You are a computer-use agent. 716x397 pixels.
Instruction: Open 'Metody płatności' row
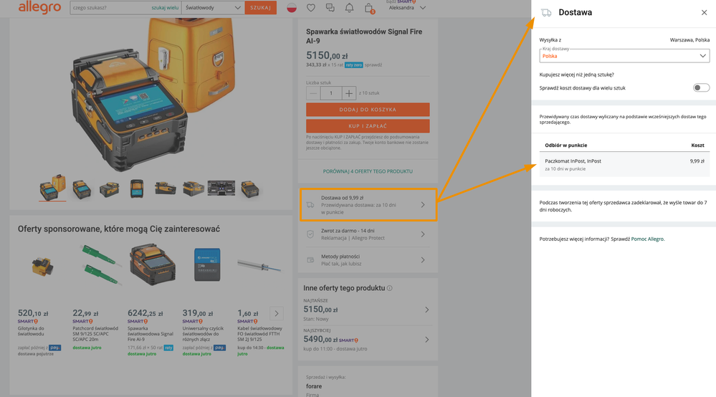click(368, 259)
